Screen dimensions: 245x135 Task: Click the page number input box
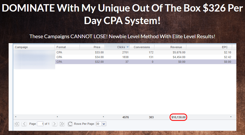pyautogui.click(x=40, y=124)
